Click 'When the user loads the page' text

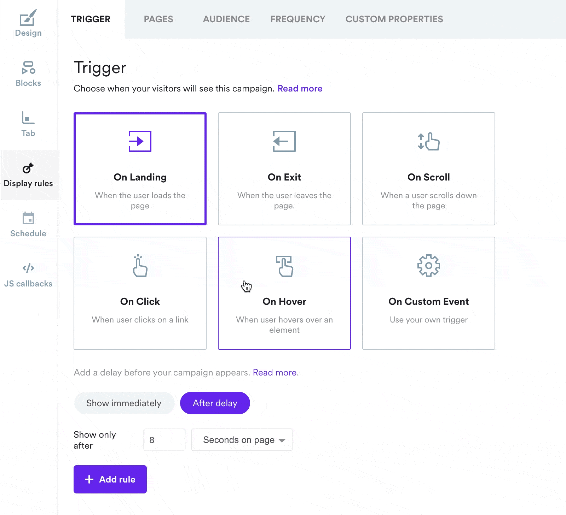140,201
